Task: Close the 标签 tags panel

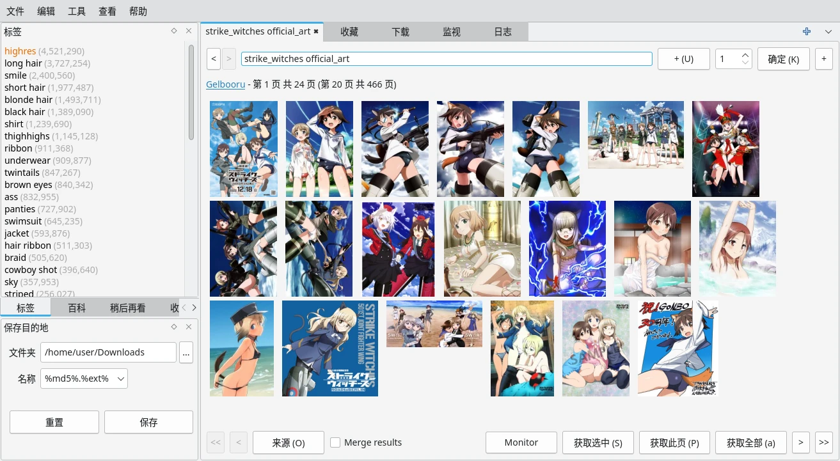Action: (x=189, y=31)
